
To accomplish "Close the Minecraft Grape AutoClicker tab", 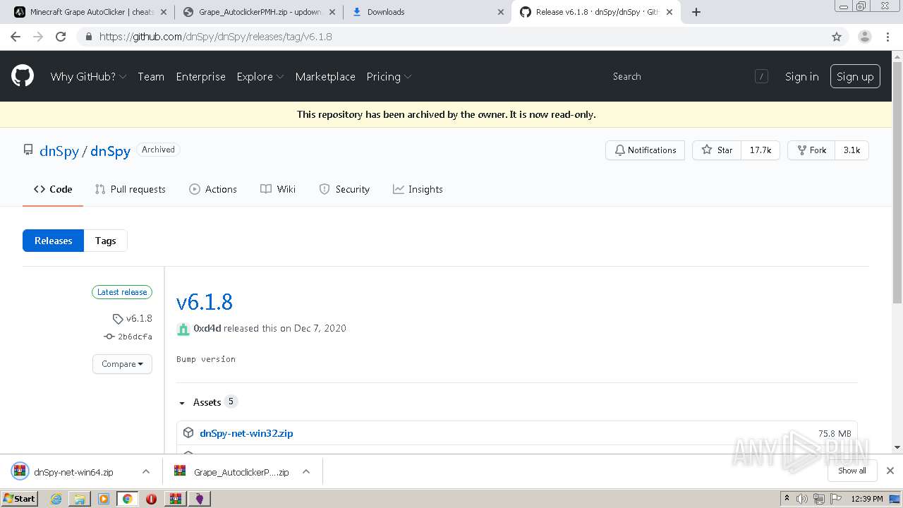I will tap(164, 12).
